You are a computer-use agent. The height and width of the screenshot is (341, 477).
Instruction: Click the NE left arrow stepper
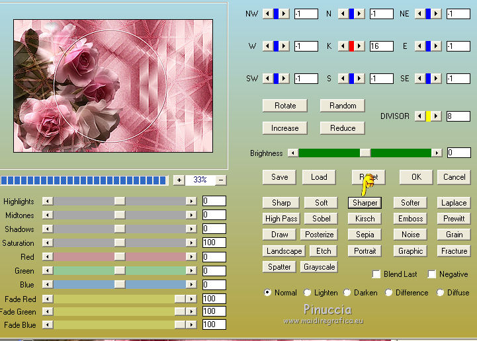420,14
